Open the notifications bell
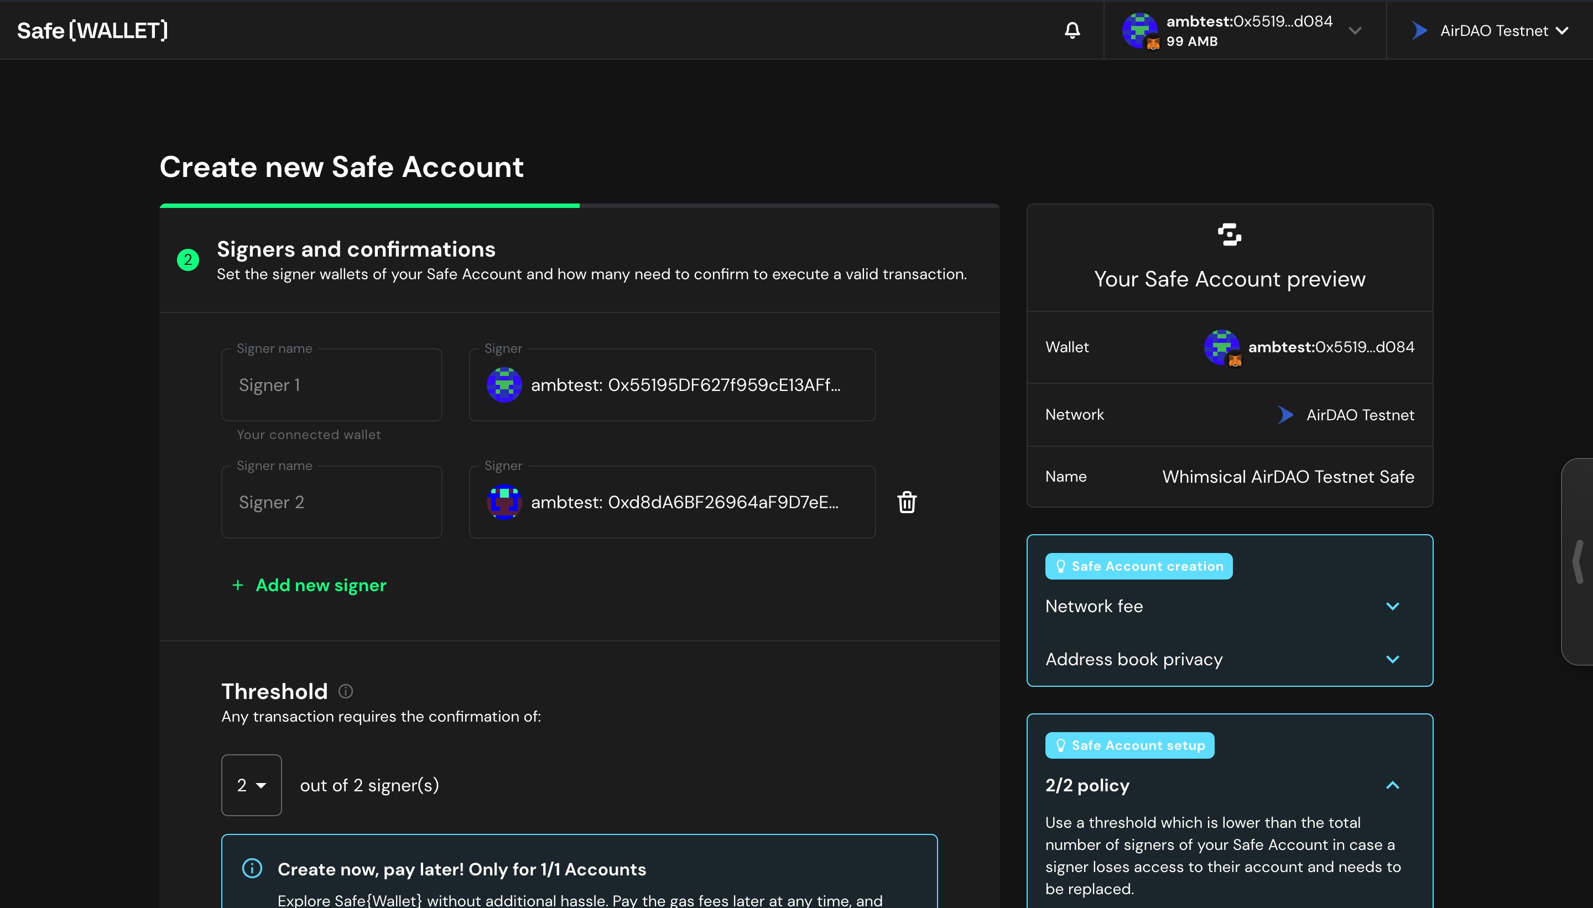Image resolution: width=1593 pixels, height=908 pixels. click(1072, 30)
